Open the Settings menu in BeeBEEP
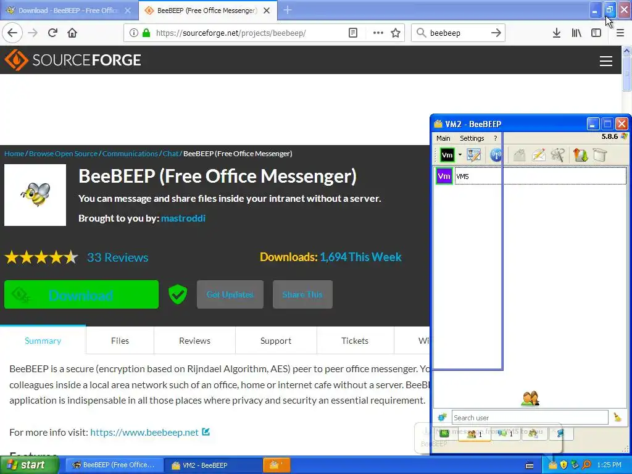Image resolution: width=632 pixels, height=474 pixels. tap(472, 138)
